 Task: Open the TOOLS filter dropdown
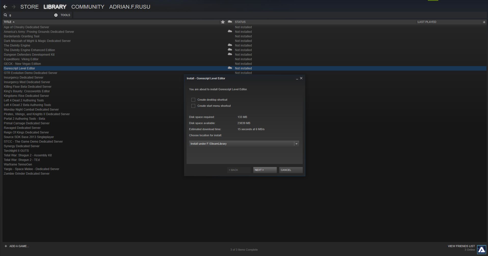[x=65, y=15]
